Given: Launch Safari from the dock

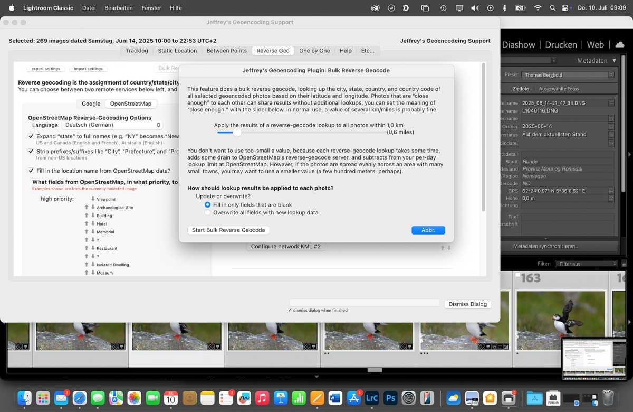Looking at the screenshot, I should pyautogui.click(x=79, y=398).
